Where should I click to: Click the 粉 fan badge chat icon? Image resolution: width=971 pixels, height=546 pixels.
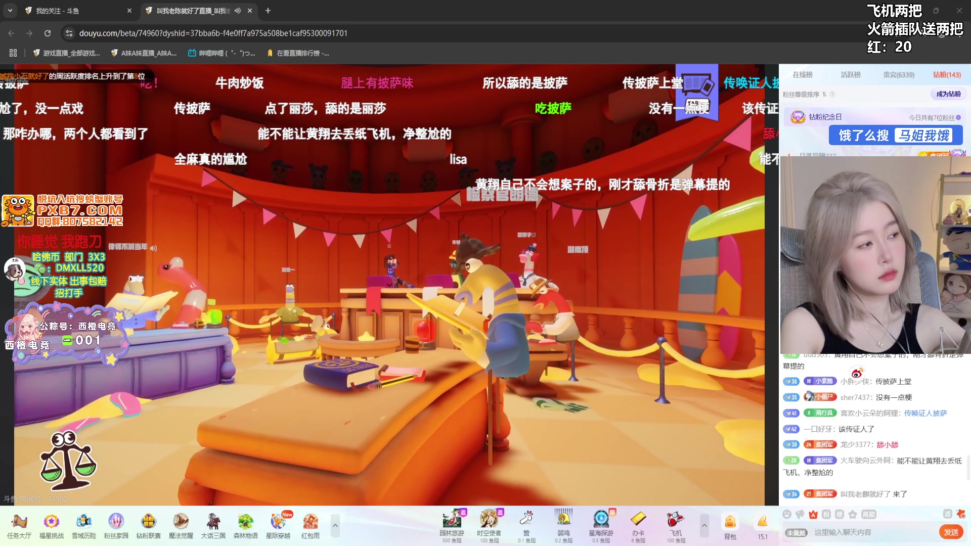826,514
